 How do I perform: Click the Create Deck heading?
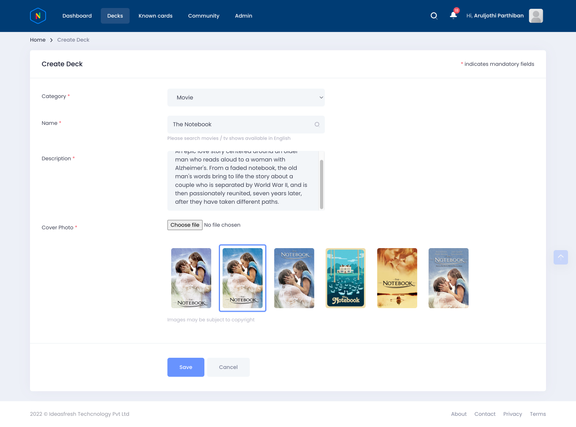[x=62, y=64]
